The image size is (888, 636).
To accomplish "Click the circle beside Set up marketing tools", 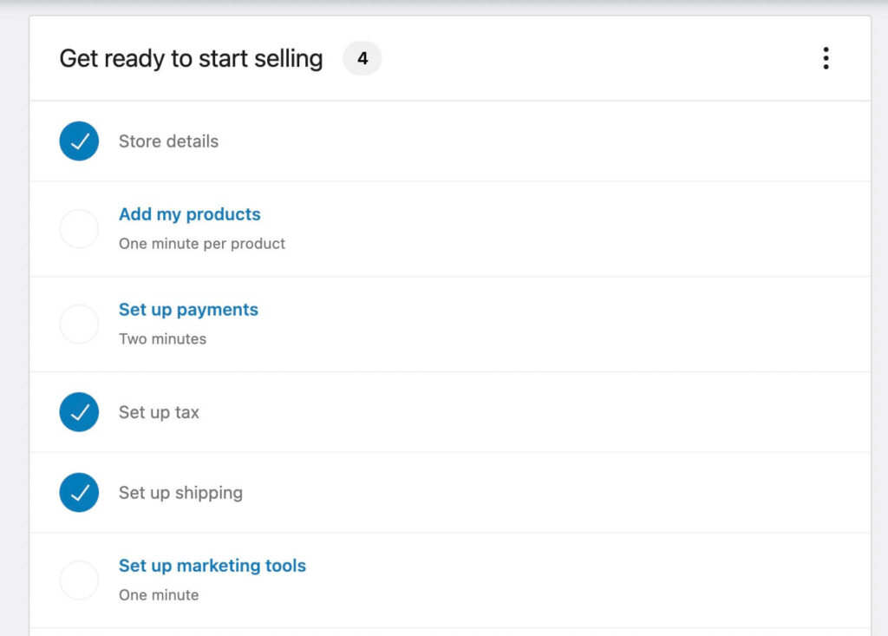I will 79,580.
